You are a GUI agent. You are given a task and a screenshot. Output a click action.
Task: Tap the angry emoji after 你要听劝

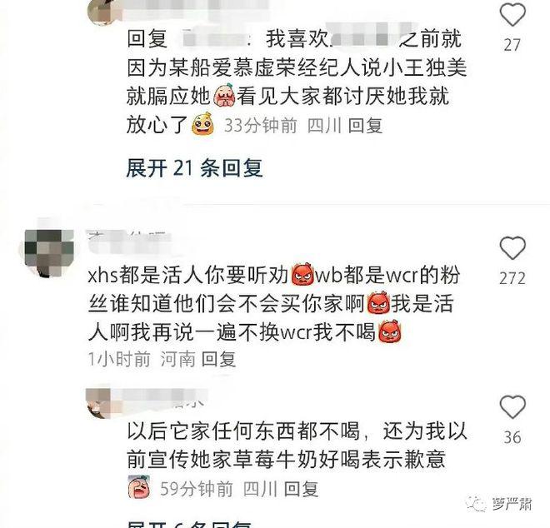(x=302, y=275)
